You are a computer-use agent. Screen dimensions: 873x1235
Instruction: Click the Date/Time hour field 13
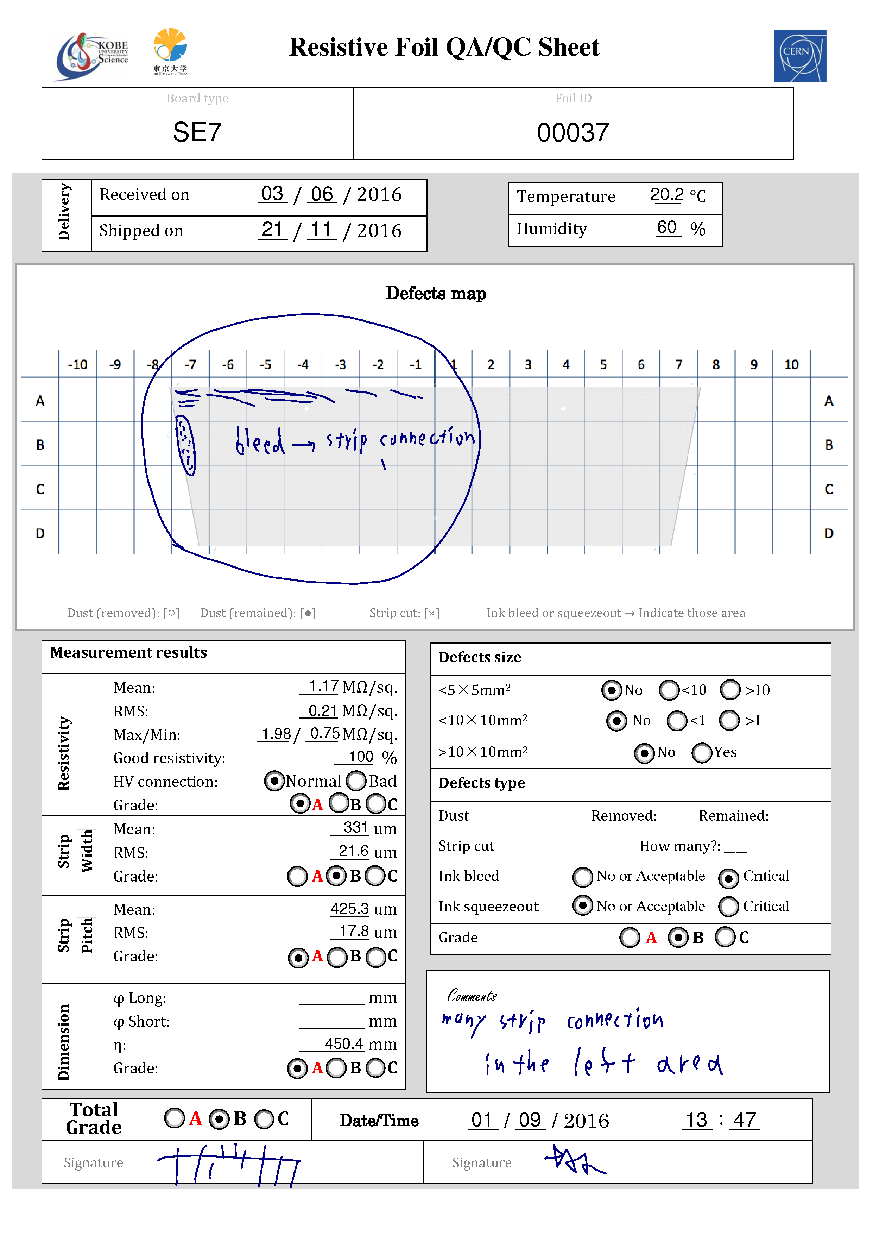697,1120
